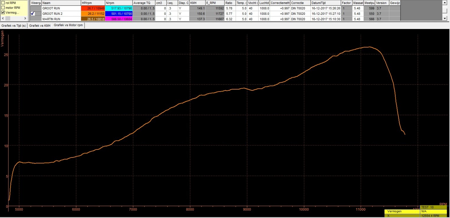Click the cyan N/rpm swatch of GROOT RUN
Screen dimensions: 450x218
[119, 8]
